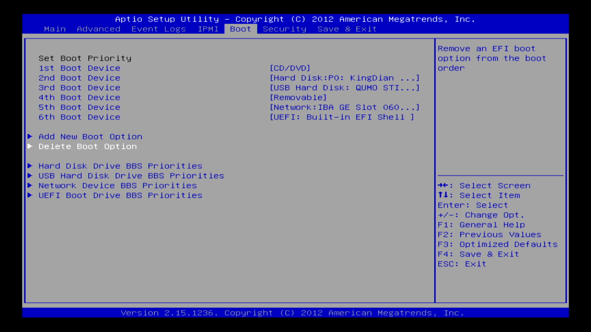
Task: Open 3rd Boot Device USB Hard Disk value
Action: (344, 88)
